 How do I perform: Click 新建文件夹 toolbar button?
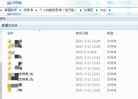click(x=10, y=26)
